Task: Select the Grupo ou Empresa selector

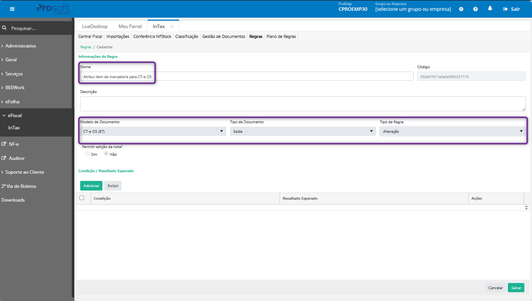Action: (x=413, y=9)
